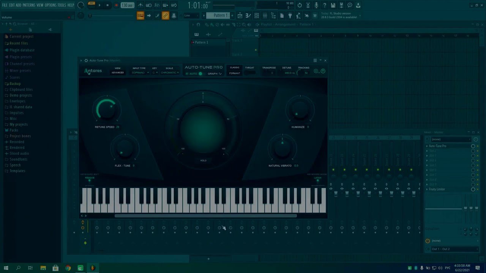Expand Fruity Limiter slot arrow
The image size is (486, 273).
427,189
